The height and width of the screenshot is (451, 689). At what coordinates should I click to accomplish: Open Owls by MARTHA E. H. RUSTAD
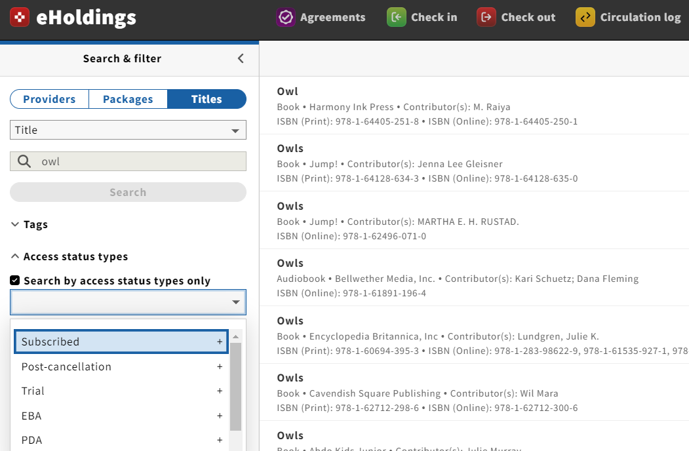click(x=290, y=206)
